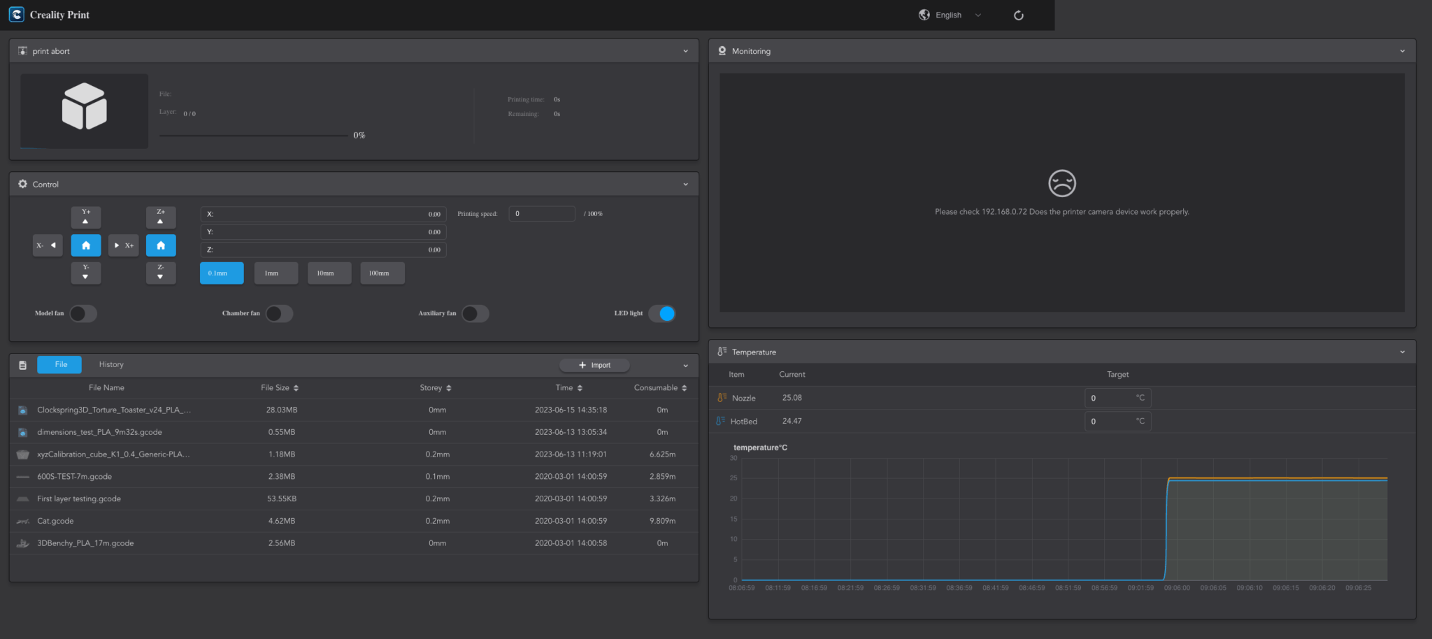The height and width of the screenshot is (639, 1432).
Task: Lower Z axis with Z- button
Action: point(161,273)
